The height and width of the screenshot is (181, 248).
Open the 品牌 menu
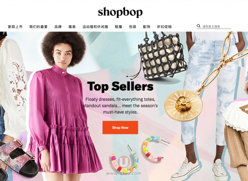(x=58, y=27)
